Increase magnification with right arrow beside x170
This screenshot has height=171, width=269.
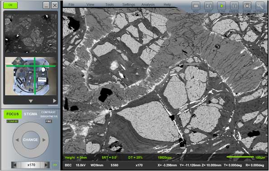coord(46,165)
